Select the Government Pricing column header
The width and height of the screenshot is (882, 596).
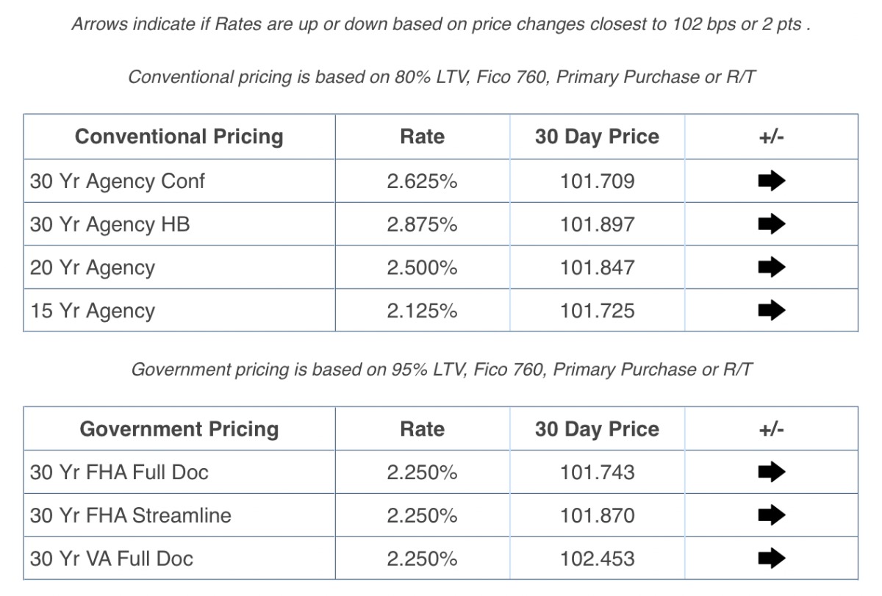tap(179, 429)
